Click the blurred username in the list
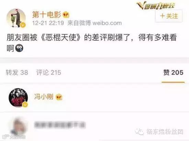 click(60, 125)
